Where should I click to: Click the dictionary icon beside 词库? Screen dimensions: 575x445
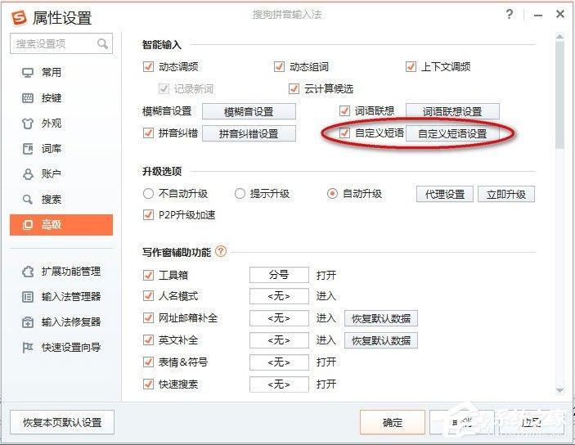point(28,149)
